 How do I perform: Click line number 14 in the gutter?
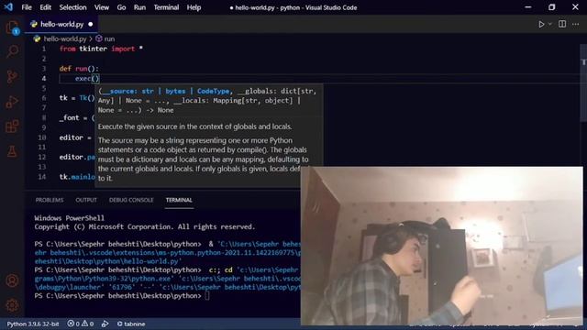coord(42,177)
